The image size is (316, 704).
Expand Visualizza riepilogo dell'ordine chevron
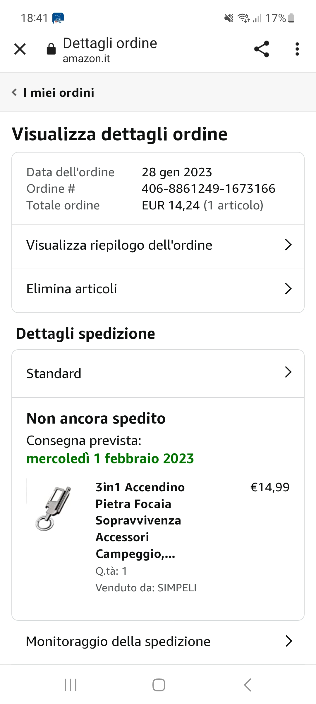coord(288,245)
